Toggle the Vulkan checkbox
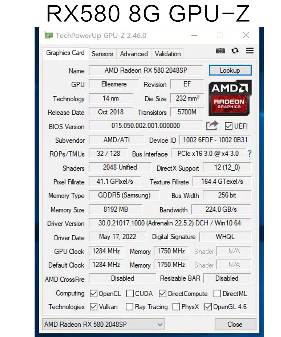The image size is (281, 337). [93, 307]
